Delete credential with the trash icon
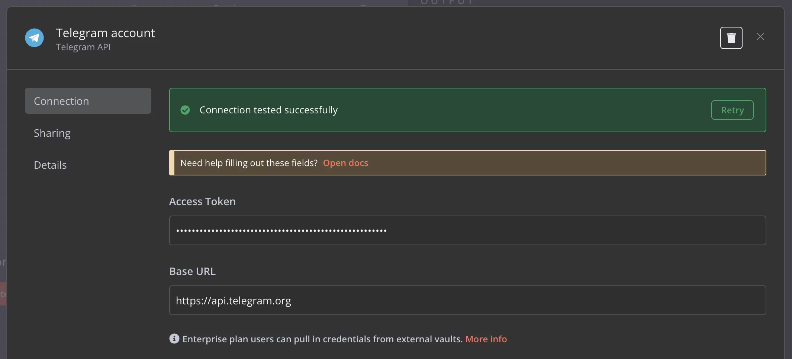792x359 pixels. coord(731,38)
